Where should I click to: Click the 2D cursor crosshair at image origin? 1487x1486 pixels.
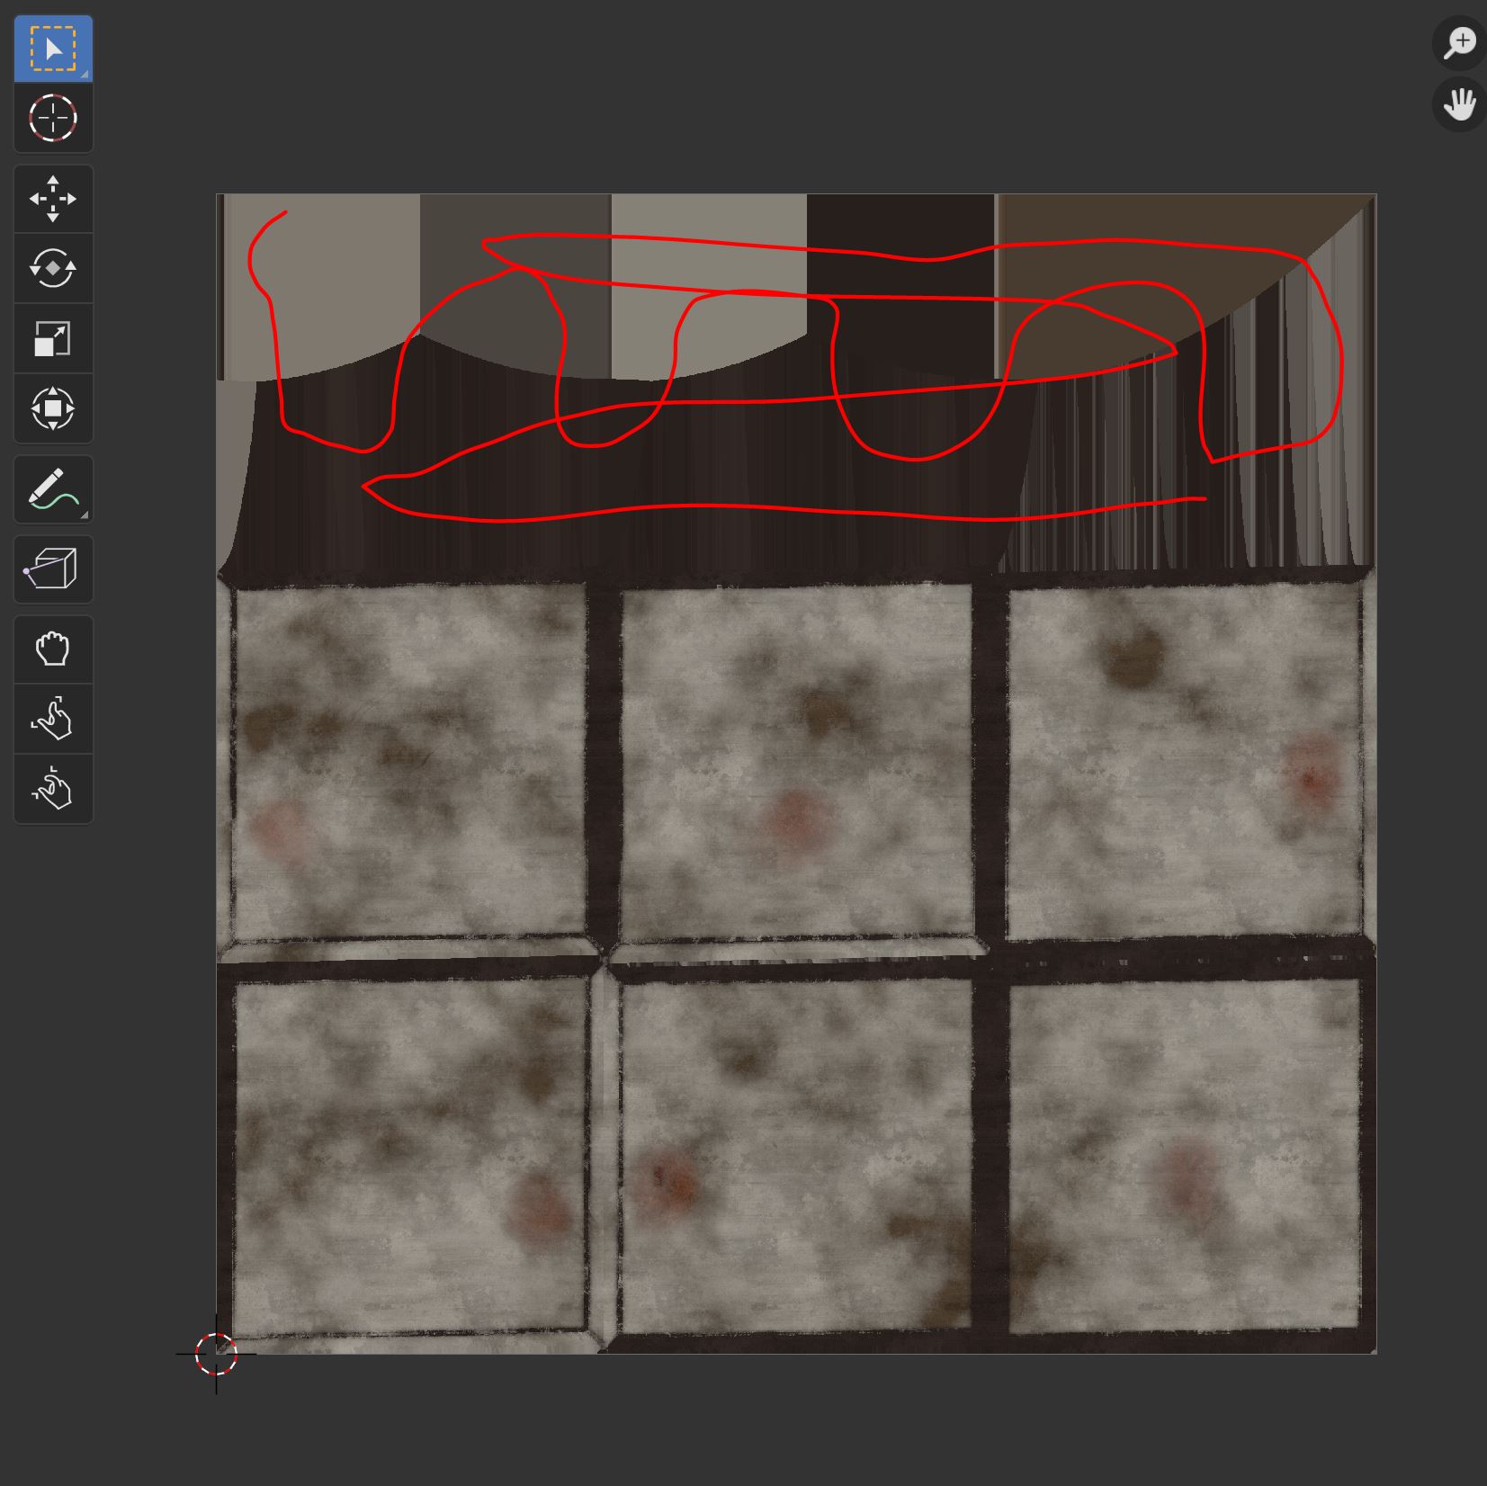click(216, 1354)
